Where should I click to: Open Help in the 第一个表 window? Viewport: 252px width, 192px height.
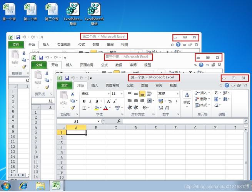[x=227, y=85]
